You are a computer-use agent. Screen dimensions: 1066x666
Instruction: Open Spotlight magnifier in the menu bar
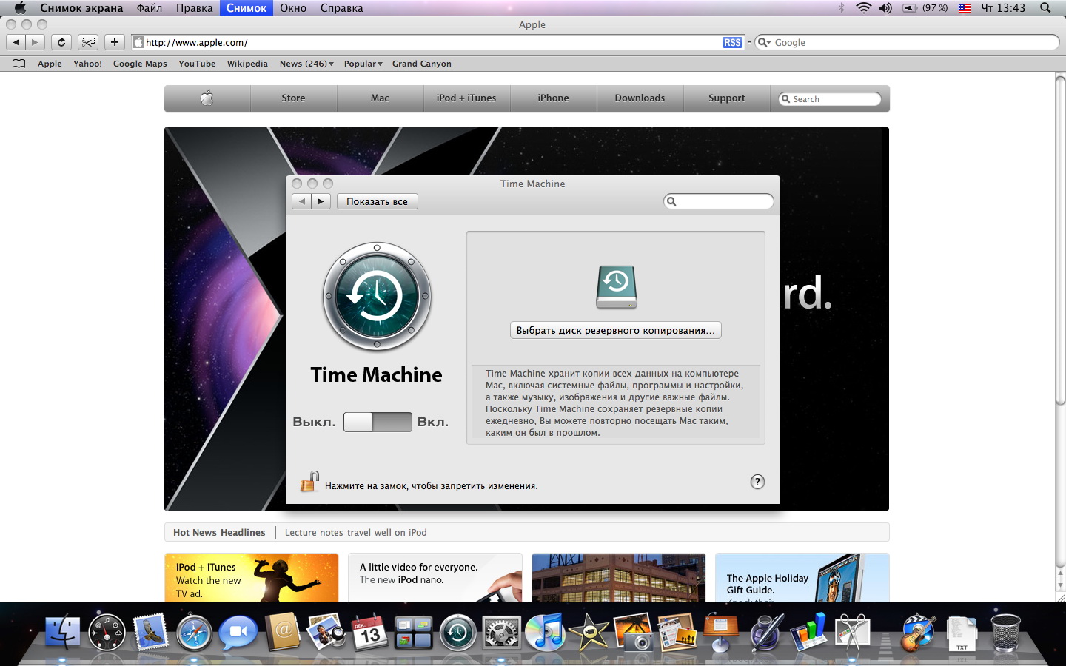(1045, 8)
